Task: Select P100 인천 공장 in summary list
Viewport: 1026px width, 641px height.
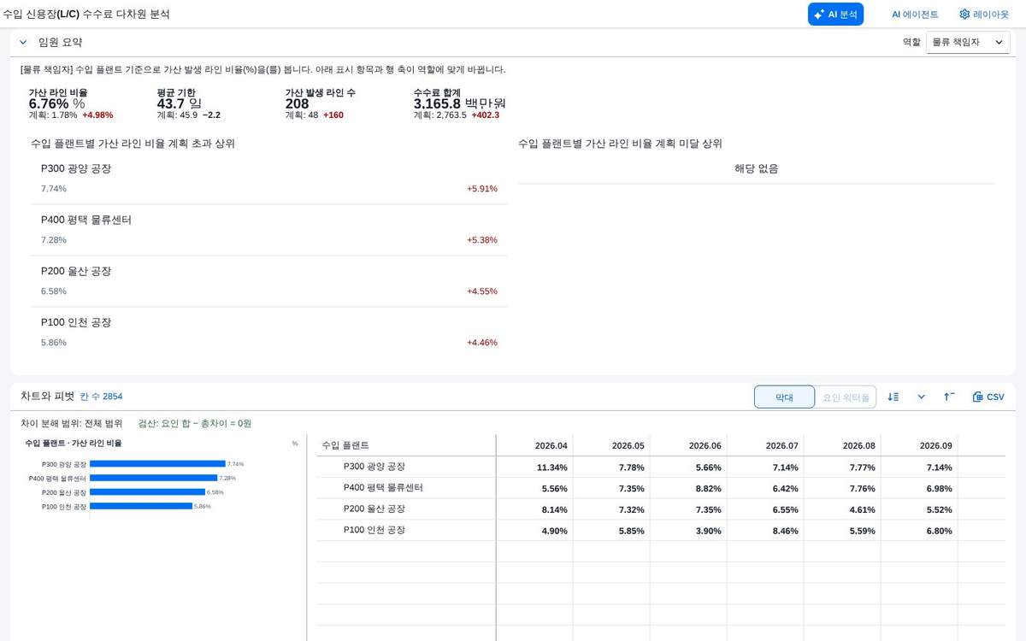Action: [268, 332]
